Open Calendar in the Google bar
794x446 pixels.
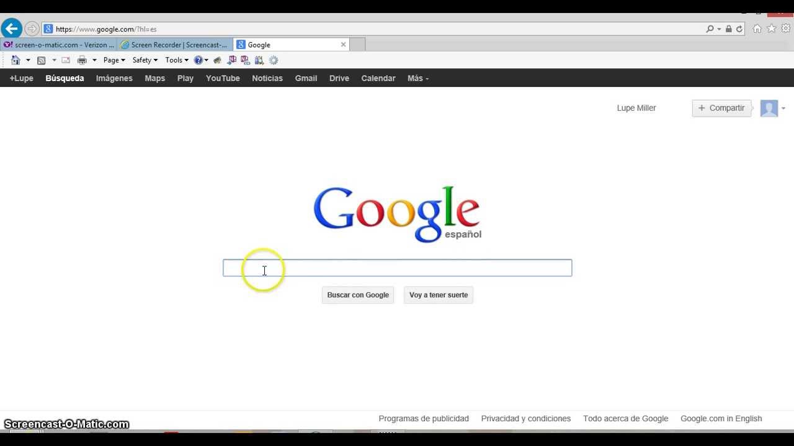pos(378,78)
